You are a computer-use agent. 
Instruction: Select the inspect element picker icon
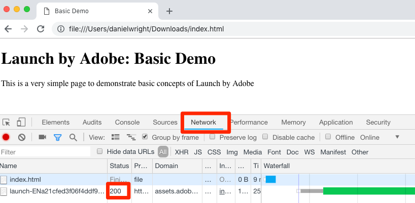click(x=6, y=122)
